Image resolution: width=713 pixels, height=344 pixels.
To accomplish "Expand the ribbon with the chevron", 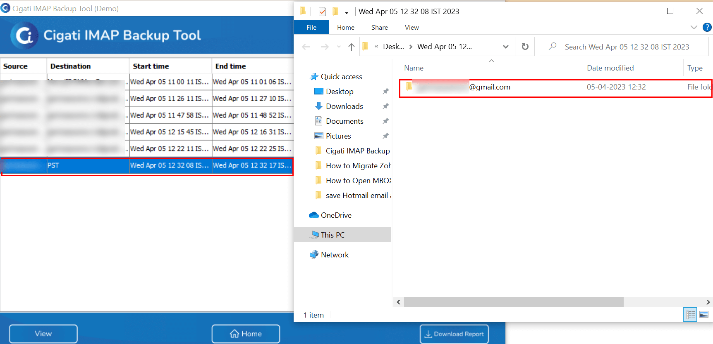I will [694, 27].
